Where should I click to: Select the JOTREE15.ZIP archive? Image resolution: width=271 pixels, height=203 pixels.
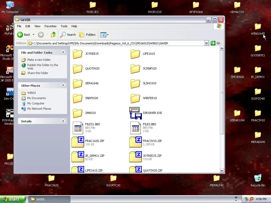coord(146,157)
